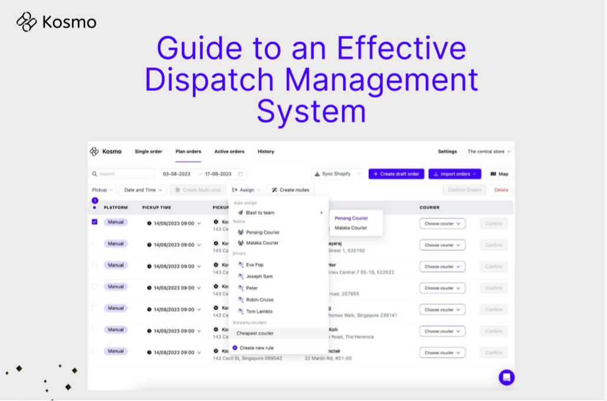Click the Penang Courier team icon

pos(240,232)
